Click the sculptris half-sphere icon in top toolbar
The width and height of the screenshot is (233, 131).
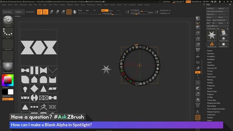[x=75, y=12]
